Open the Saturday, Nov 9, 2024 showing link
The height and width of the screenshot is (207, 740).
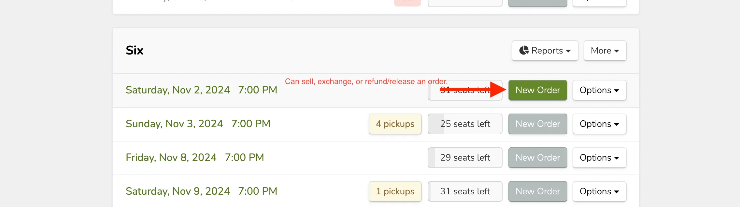(x=201, y=191)
